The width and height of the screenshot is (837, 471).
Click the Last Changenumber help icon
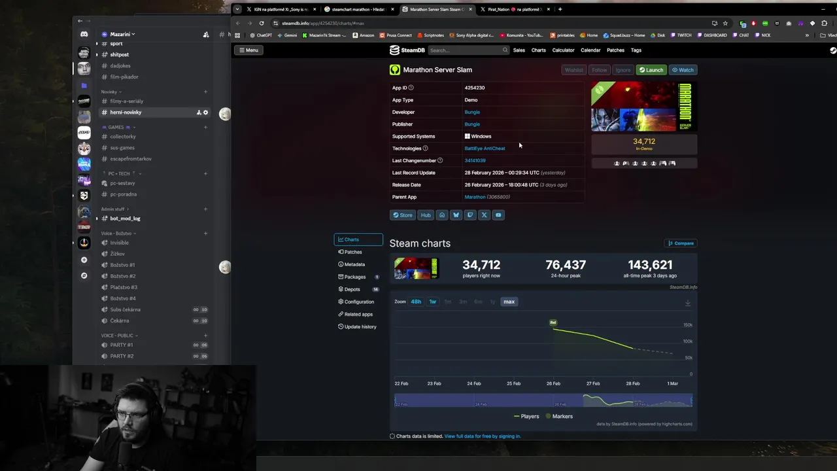(439, 160)
